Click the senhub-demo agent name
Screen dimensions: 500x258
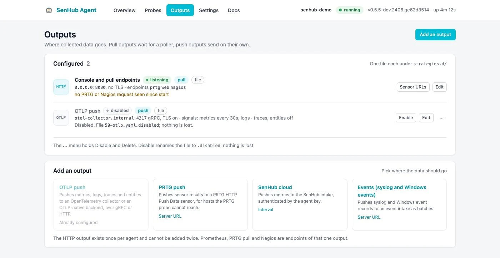[316, 10]
